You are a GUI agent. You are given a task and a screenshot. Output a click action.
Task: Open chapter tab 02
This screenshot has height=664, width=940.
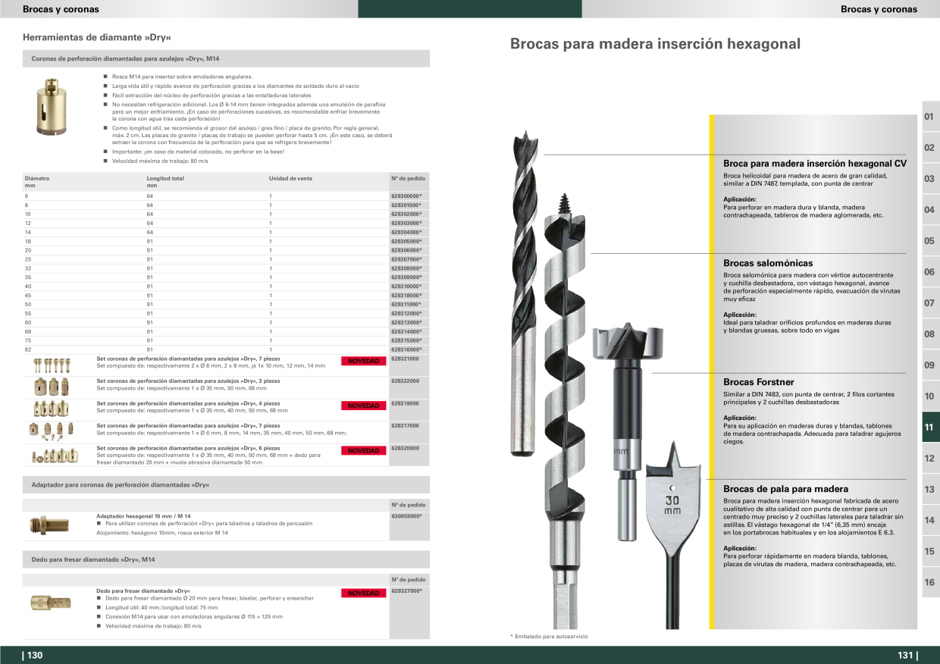tap(930, 148)
